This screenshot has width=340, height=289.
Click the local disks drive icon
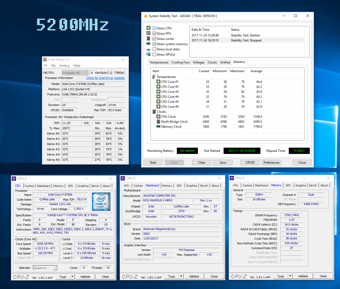coord(148,49)
